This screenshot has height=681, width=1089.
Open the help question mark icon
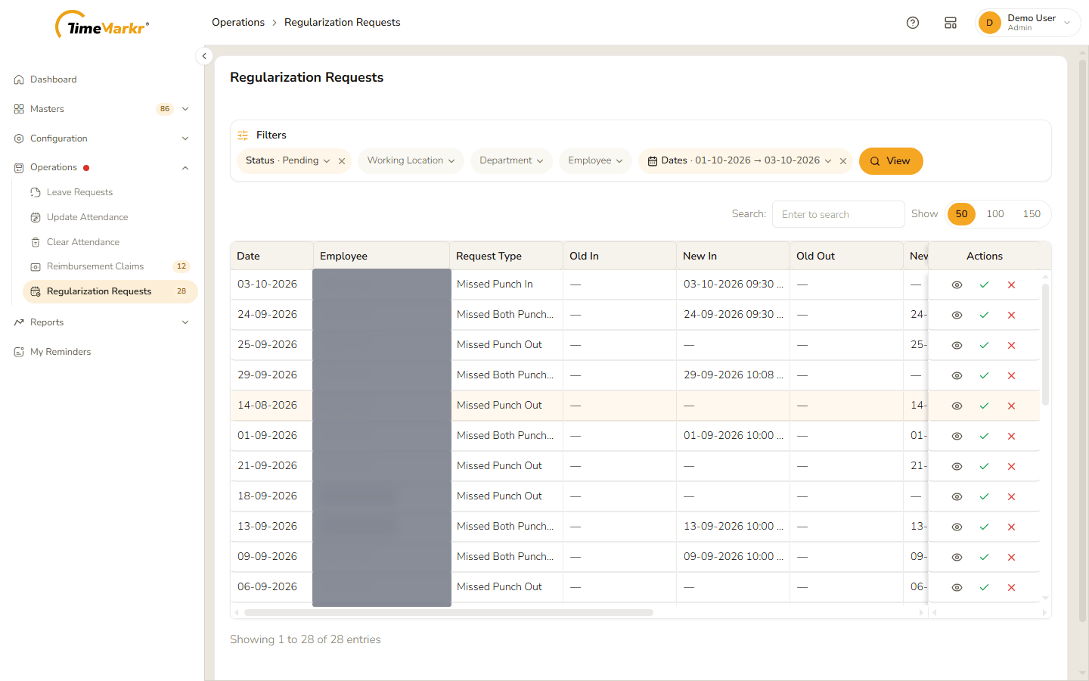click(913, 23)
